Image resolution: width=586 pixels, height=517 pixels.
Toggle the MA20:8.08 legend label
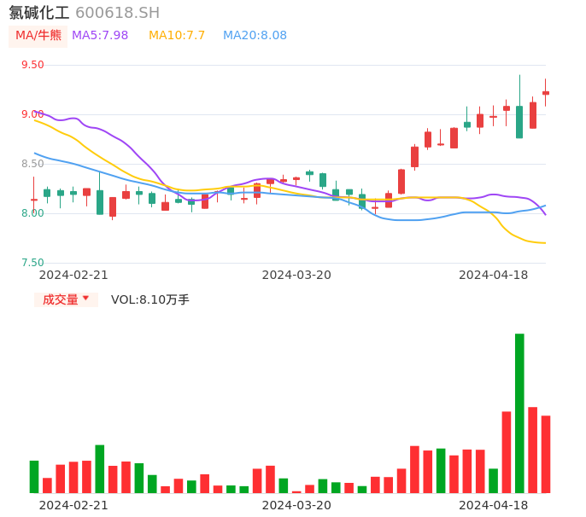[x=255, y=36]
